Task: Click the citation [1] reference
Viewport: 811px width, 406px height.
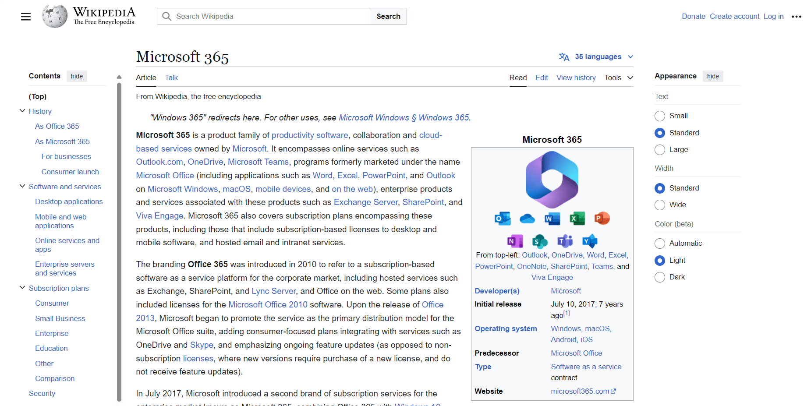Action: coord(567,313)
